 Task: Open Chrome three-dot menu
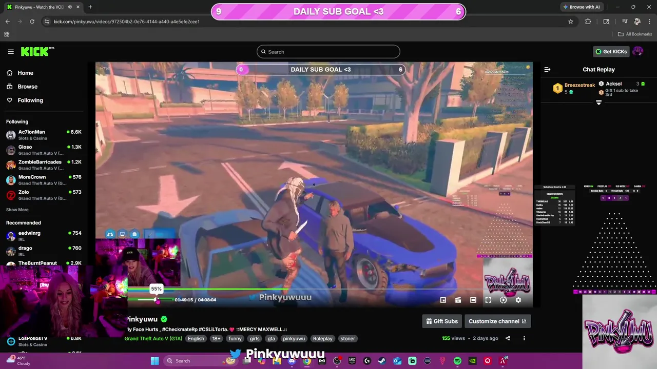[x=649, y=22]
